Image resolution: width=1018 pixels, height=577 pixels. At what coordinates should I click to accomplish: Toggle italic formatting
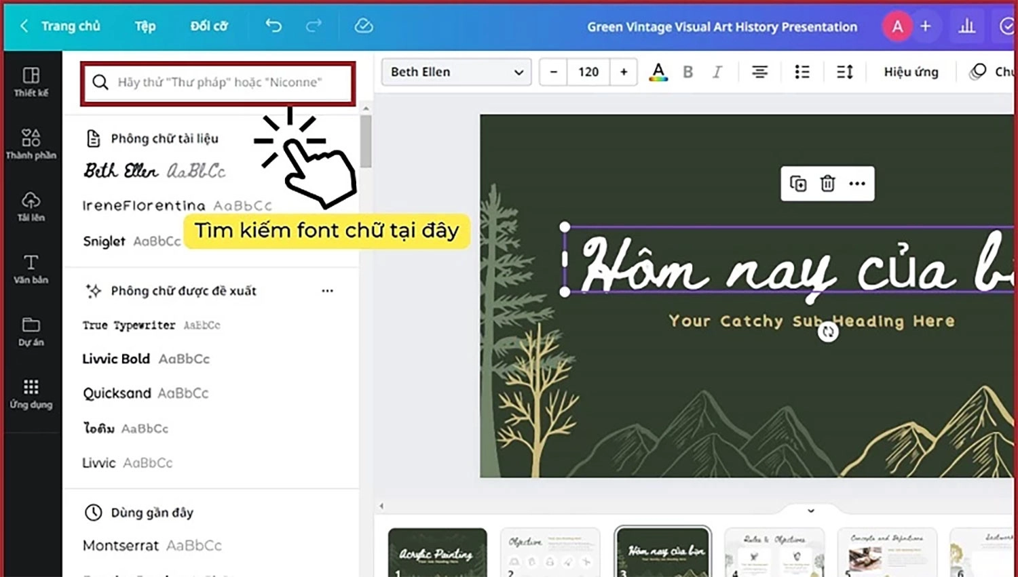pyautogui.click(x=717, y=72)
